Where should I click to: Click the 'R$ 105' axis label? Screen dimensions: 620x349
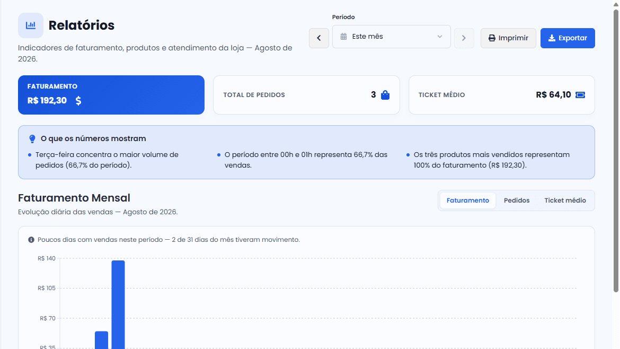[x=47, y=288]
